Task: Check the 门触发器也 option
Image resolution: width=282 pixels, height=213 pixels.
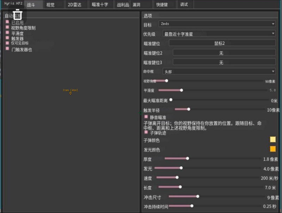Action: point(7,49)
